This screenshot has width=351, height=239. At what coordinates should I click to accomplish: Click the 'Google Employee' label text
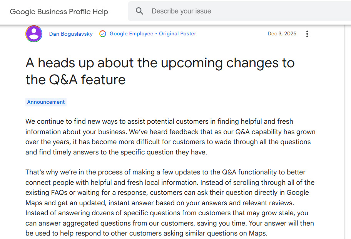pos(131,34)
